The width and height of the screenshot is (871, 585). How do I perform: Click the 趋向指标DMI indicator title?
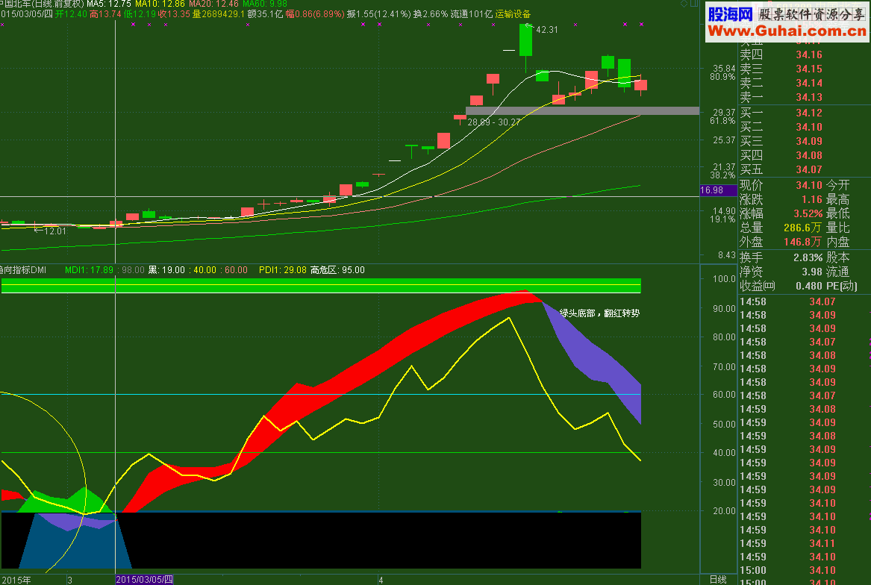click(23, 270)
